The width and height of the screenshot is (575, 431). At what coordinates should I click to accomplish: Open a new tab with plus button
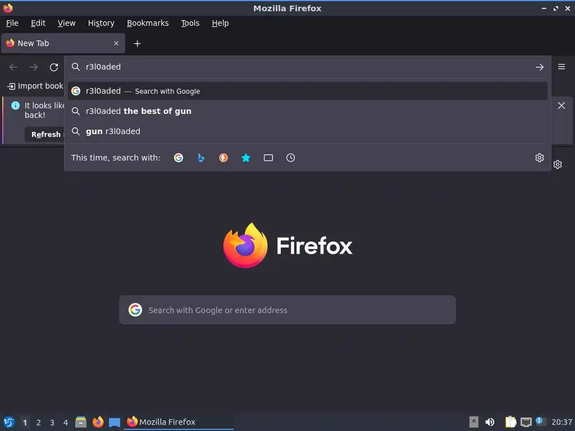click(x=137, y=44)
